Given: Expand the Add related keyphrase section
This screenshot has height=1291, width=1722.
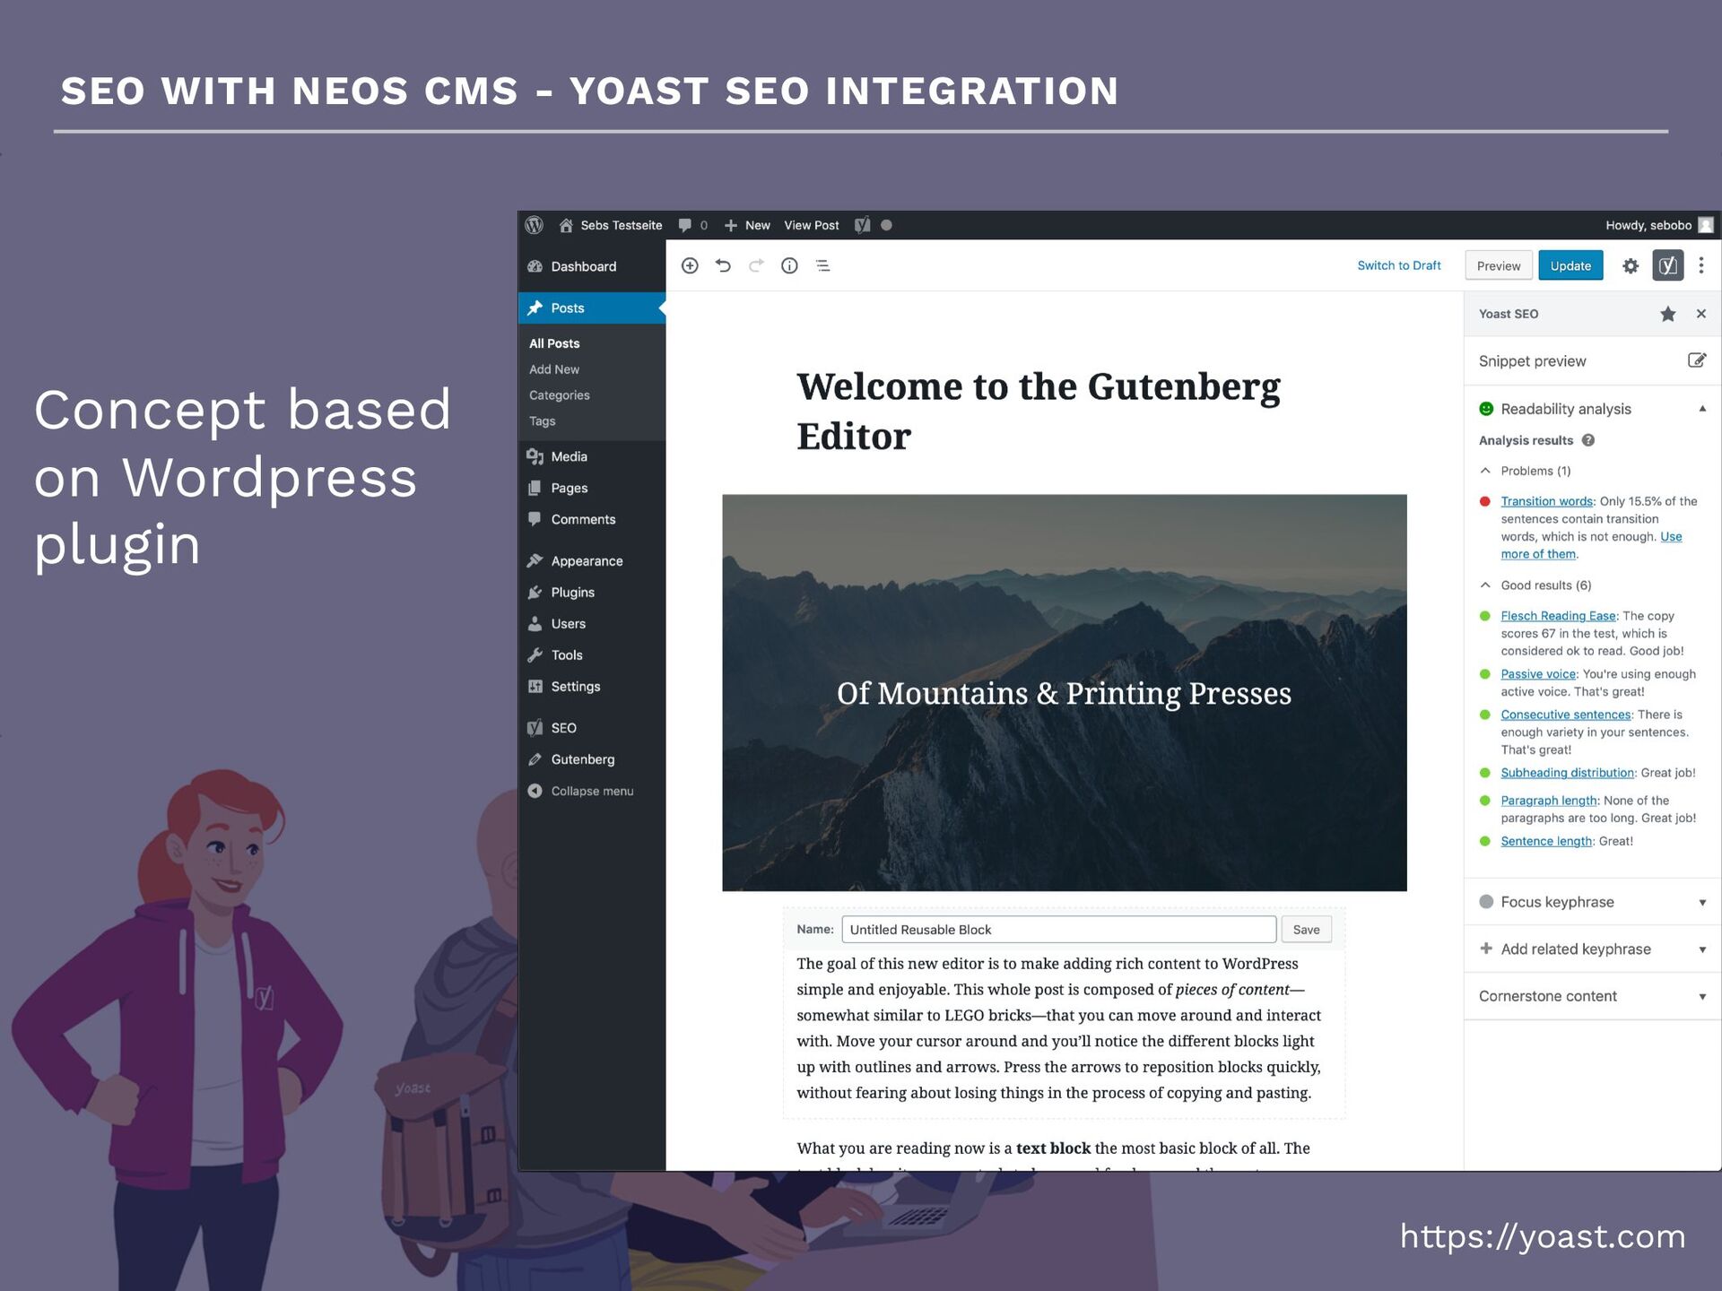Looking at the screenshot, I should (1592, 949).
